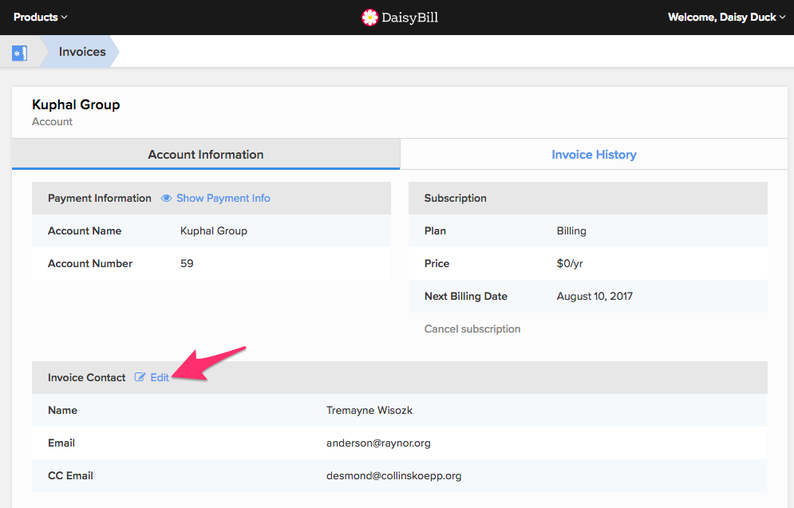
Task: Click the plan value Billing
Action: [571, 230]
